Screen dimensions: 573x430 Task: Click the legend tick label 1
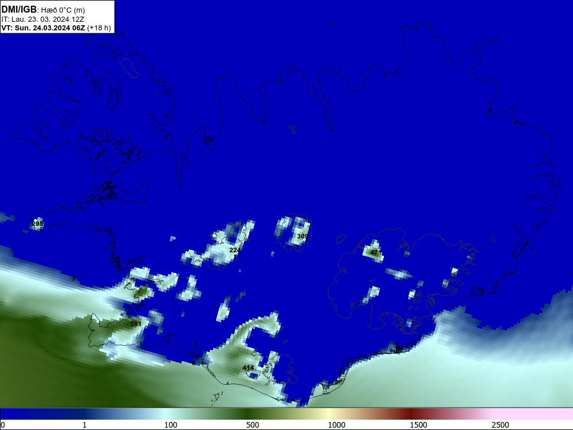click(x=84, y=425)
